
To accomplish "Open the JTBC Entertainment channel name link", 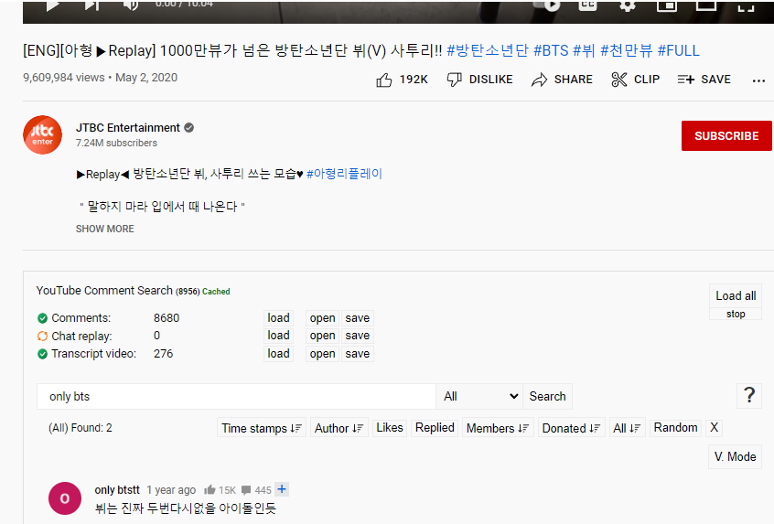I will [x=128, y=128].
